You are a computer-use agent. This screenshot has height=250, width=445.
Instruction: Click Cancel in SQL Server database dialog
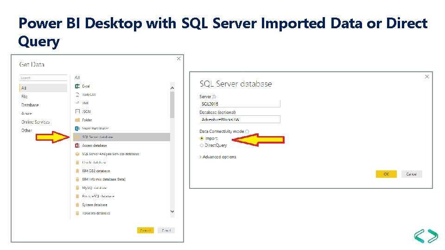pos(412,174)
